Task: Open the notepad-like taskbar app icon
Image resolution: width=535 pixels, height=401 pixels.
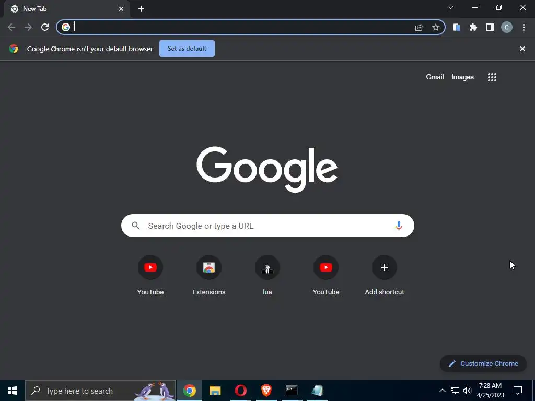Action: click(317, 391)
